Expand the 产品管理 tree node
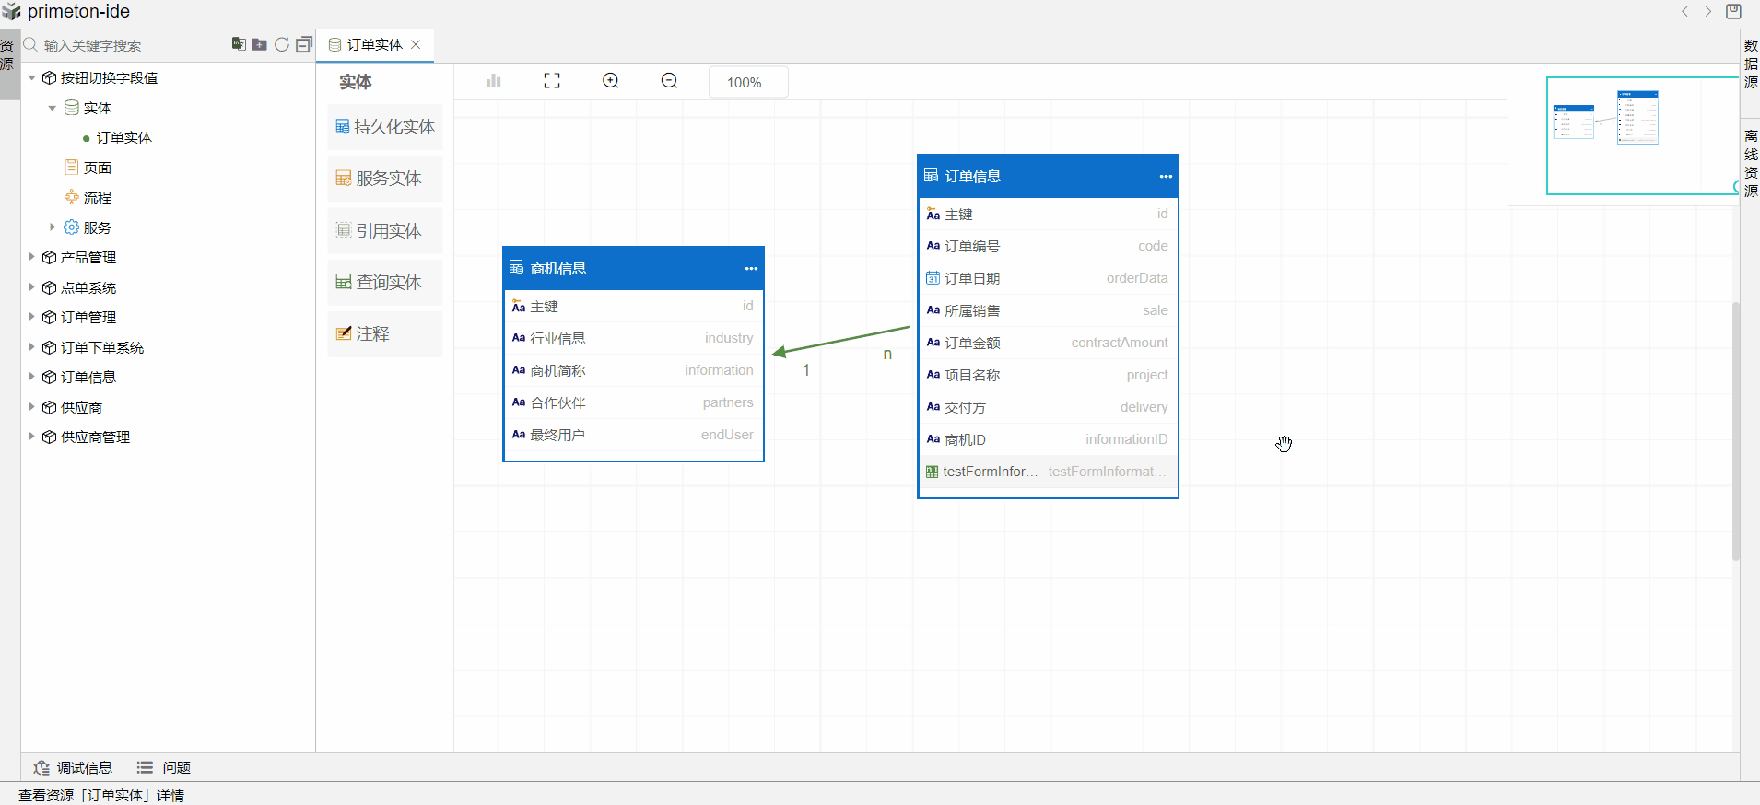This screenshot has width=1760, height=805. click(x=31, y=257)
